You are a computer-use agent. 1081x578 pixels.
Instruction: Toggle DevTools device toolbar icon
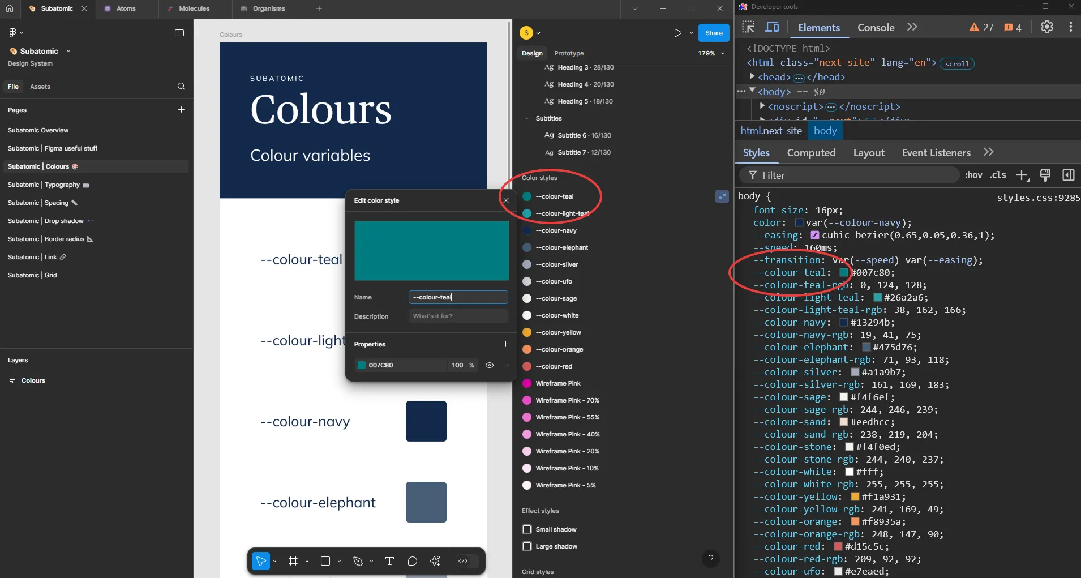click(772, 27)
